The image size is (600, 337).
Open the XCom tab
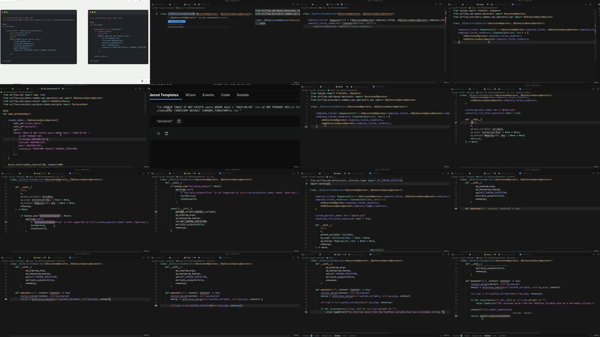point(190,95)
